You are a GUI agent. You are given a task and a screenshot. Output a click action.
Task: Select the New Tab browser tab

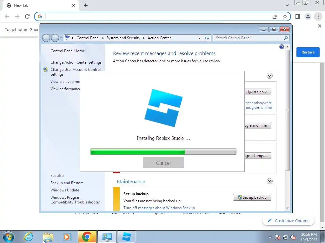(x=41, y=5)
